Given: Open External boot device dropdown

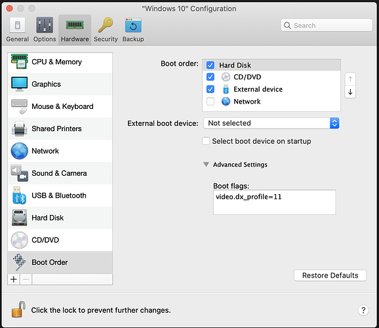Looking at the screenshot, I should (x=271, y=123).
